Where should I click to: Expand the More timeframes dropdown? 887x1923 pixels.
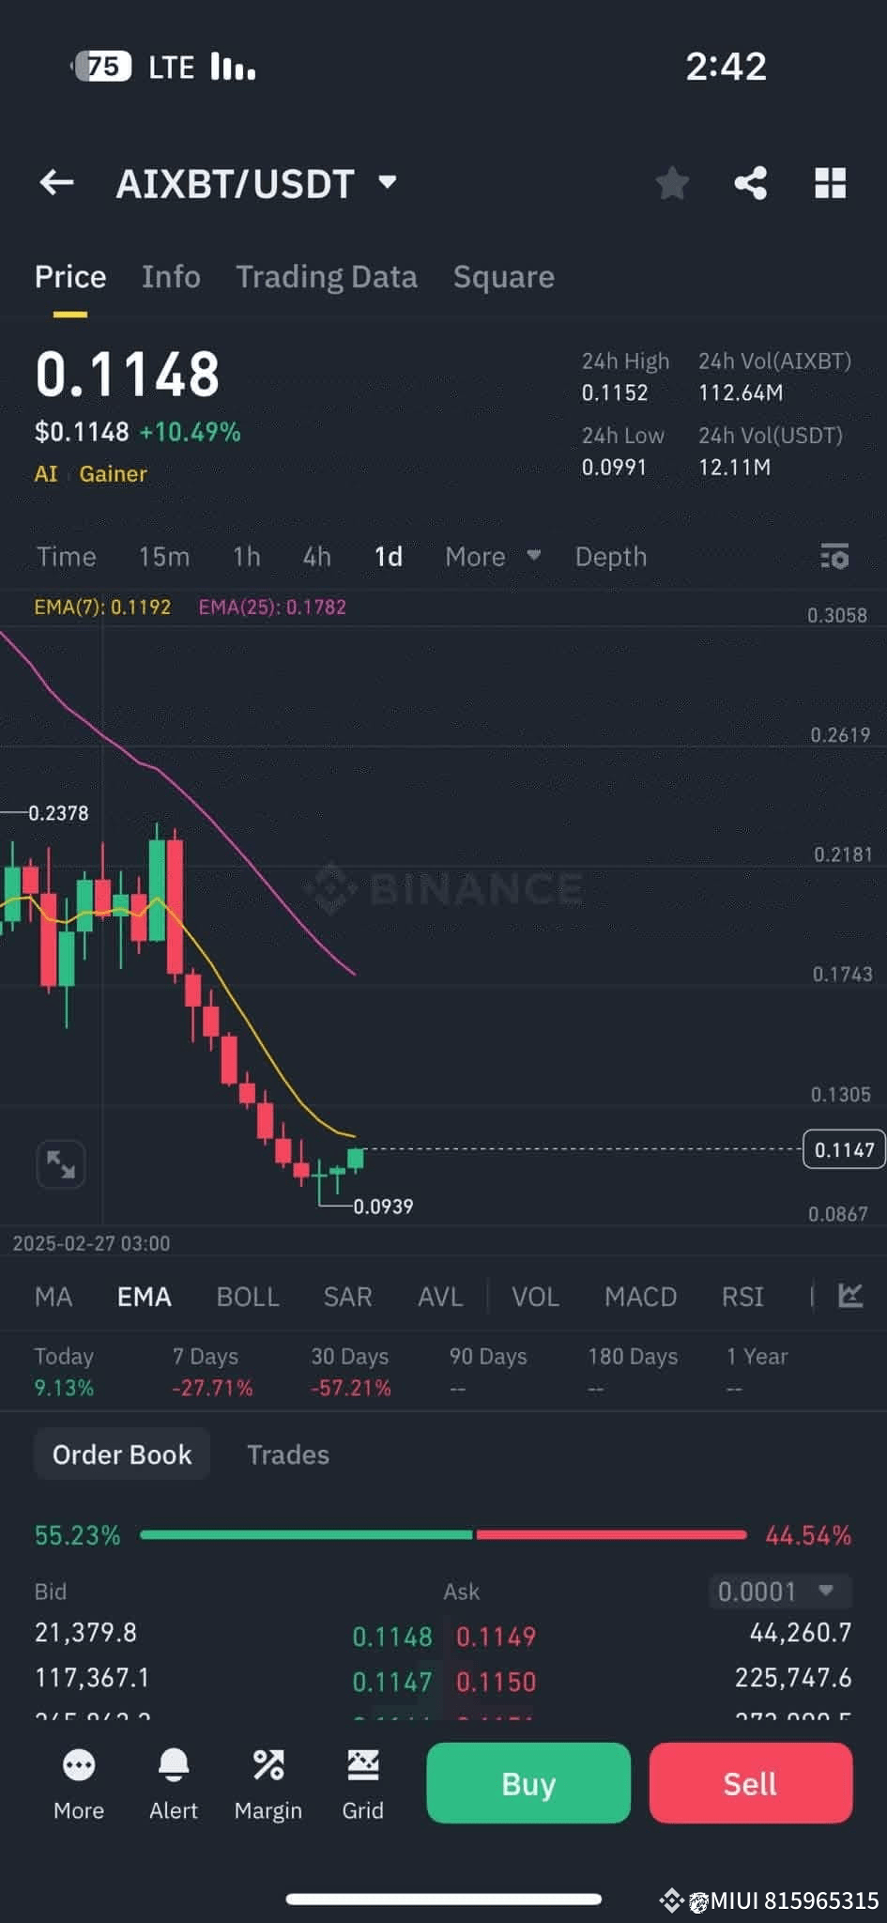[x=492, y=556]
